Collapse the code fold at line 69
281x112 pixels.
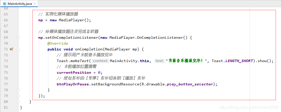pos(18,38)
